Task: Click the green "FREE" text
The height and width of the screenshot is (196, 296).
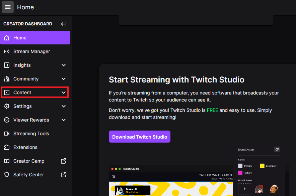Action: (x=212, y=110)
